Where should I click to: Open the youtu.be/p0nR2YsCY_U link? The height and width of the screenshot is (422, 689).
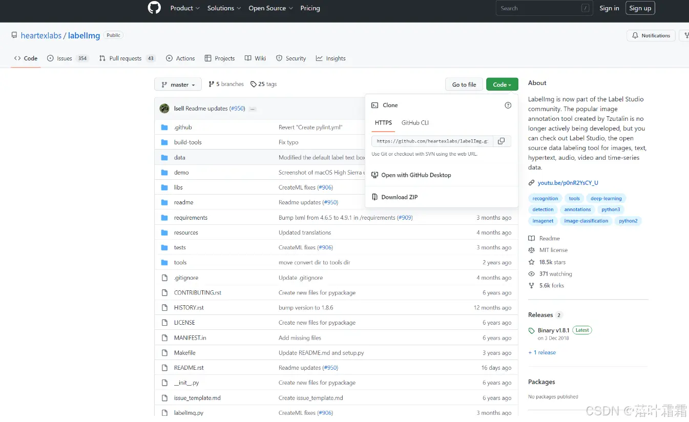click(x=568, y=183)
